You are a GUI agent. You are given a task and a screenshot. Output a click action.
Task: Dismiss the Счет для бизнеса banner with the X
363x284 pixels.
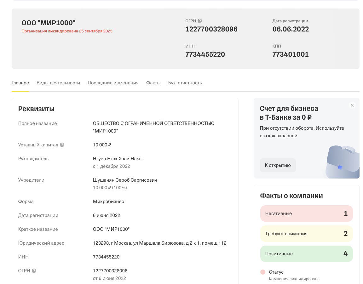(352, 105)
